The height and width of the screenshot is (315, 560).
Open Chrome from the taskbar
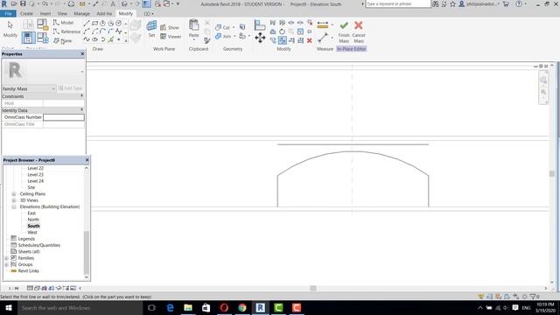tap(242, 307)
